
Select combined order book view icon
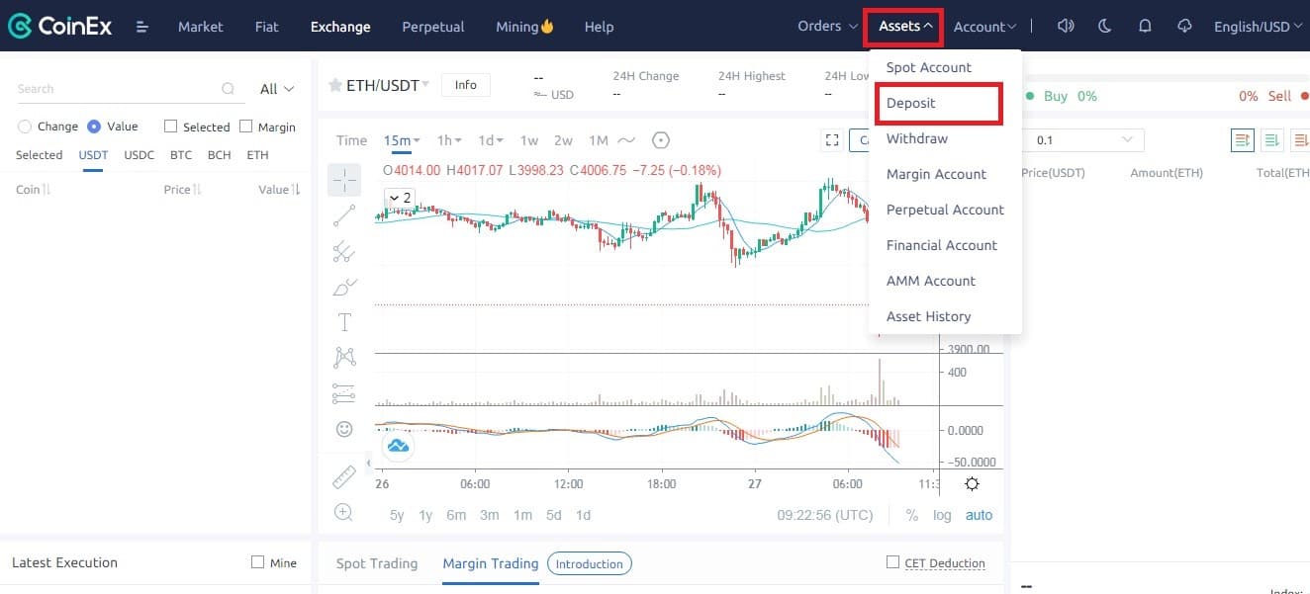click(x=1243, y=140)
